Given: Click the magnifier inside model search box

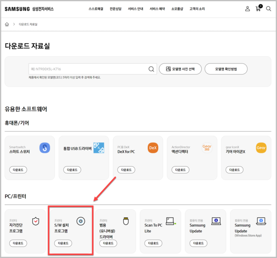Looking at the screenshot, I should click(151, 69).
